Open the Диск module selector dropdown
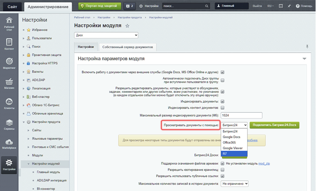 (106, 35)
